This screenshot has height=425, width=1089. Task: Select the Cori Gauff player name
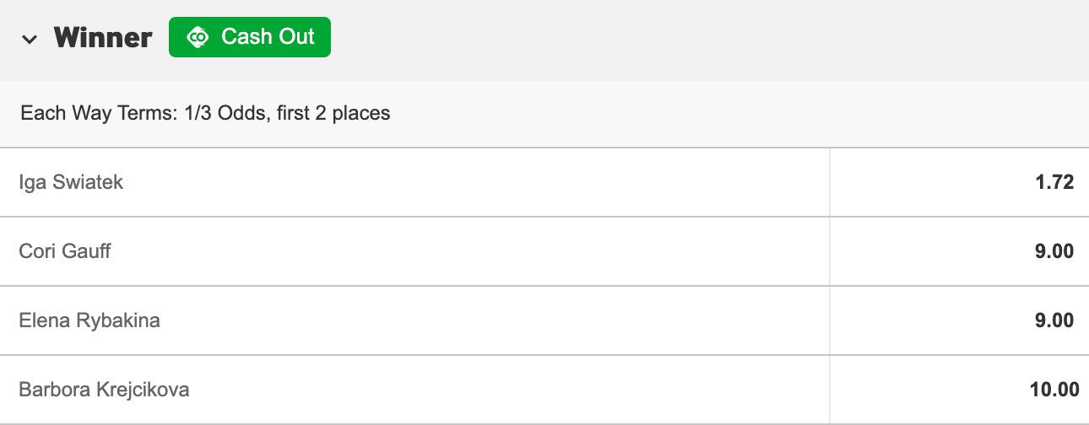pyautogui.click(x=65, y=251)
